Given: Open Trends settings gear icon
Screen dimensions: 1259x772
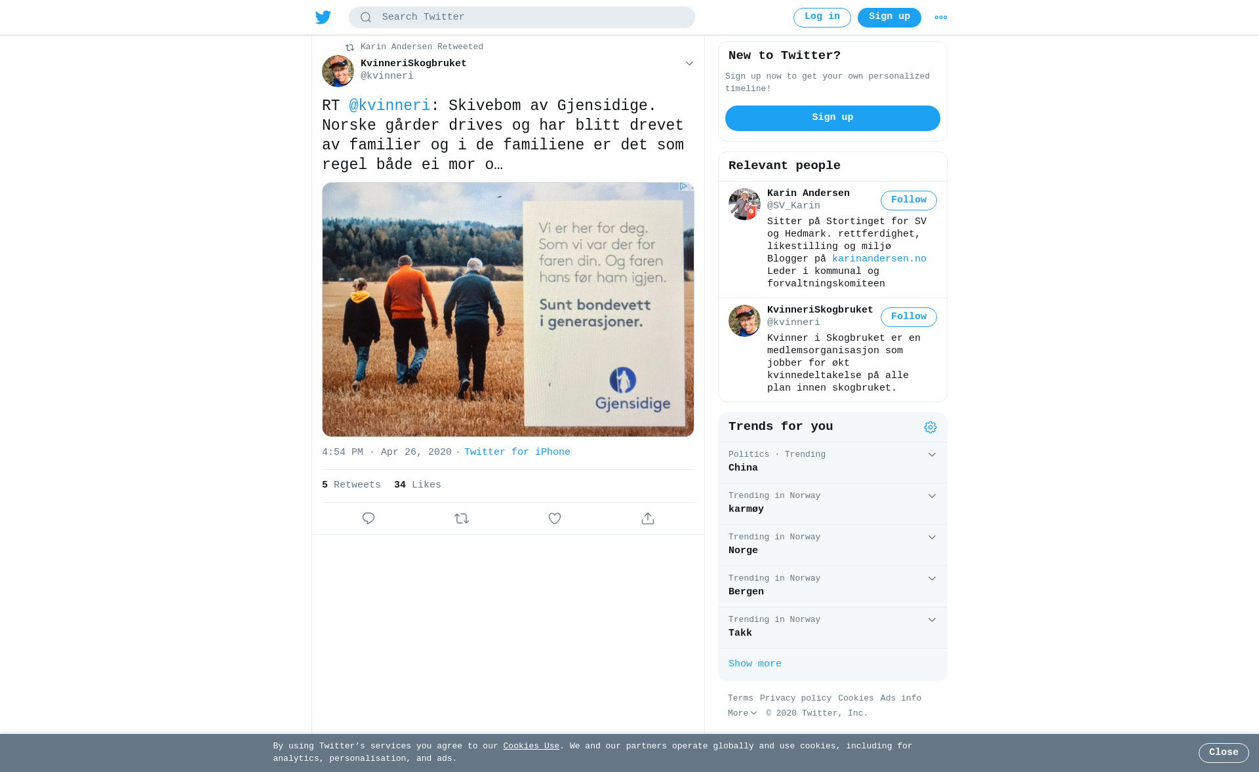Looking at the screenshot, I should click(x=930, y=427).
